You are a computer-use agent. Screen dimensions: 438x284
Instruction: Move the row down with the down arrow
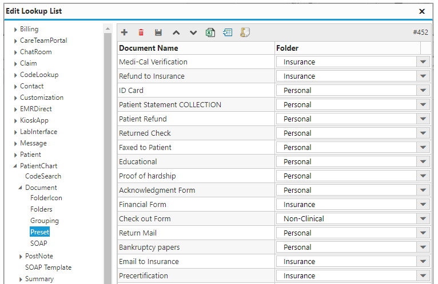point(193,33)
